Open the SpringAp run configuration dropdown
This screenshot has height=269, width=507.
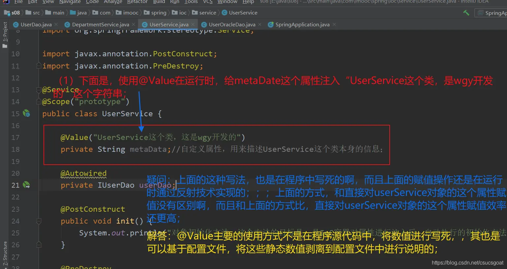tap(492, 13)
